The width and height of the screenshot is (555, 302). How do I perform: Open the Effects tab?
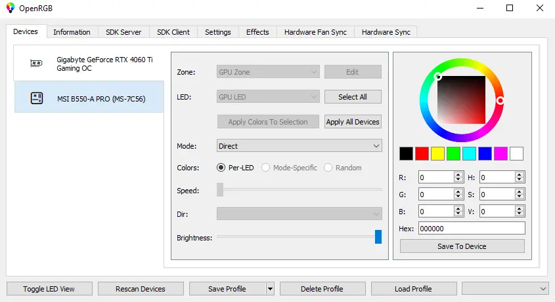pyautogui.click(x=257, y=32)
